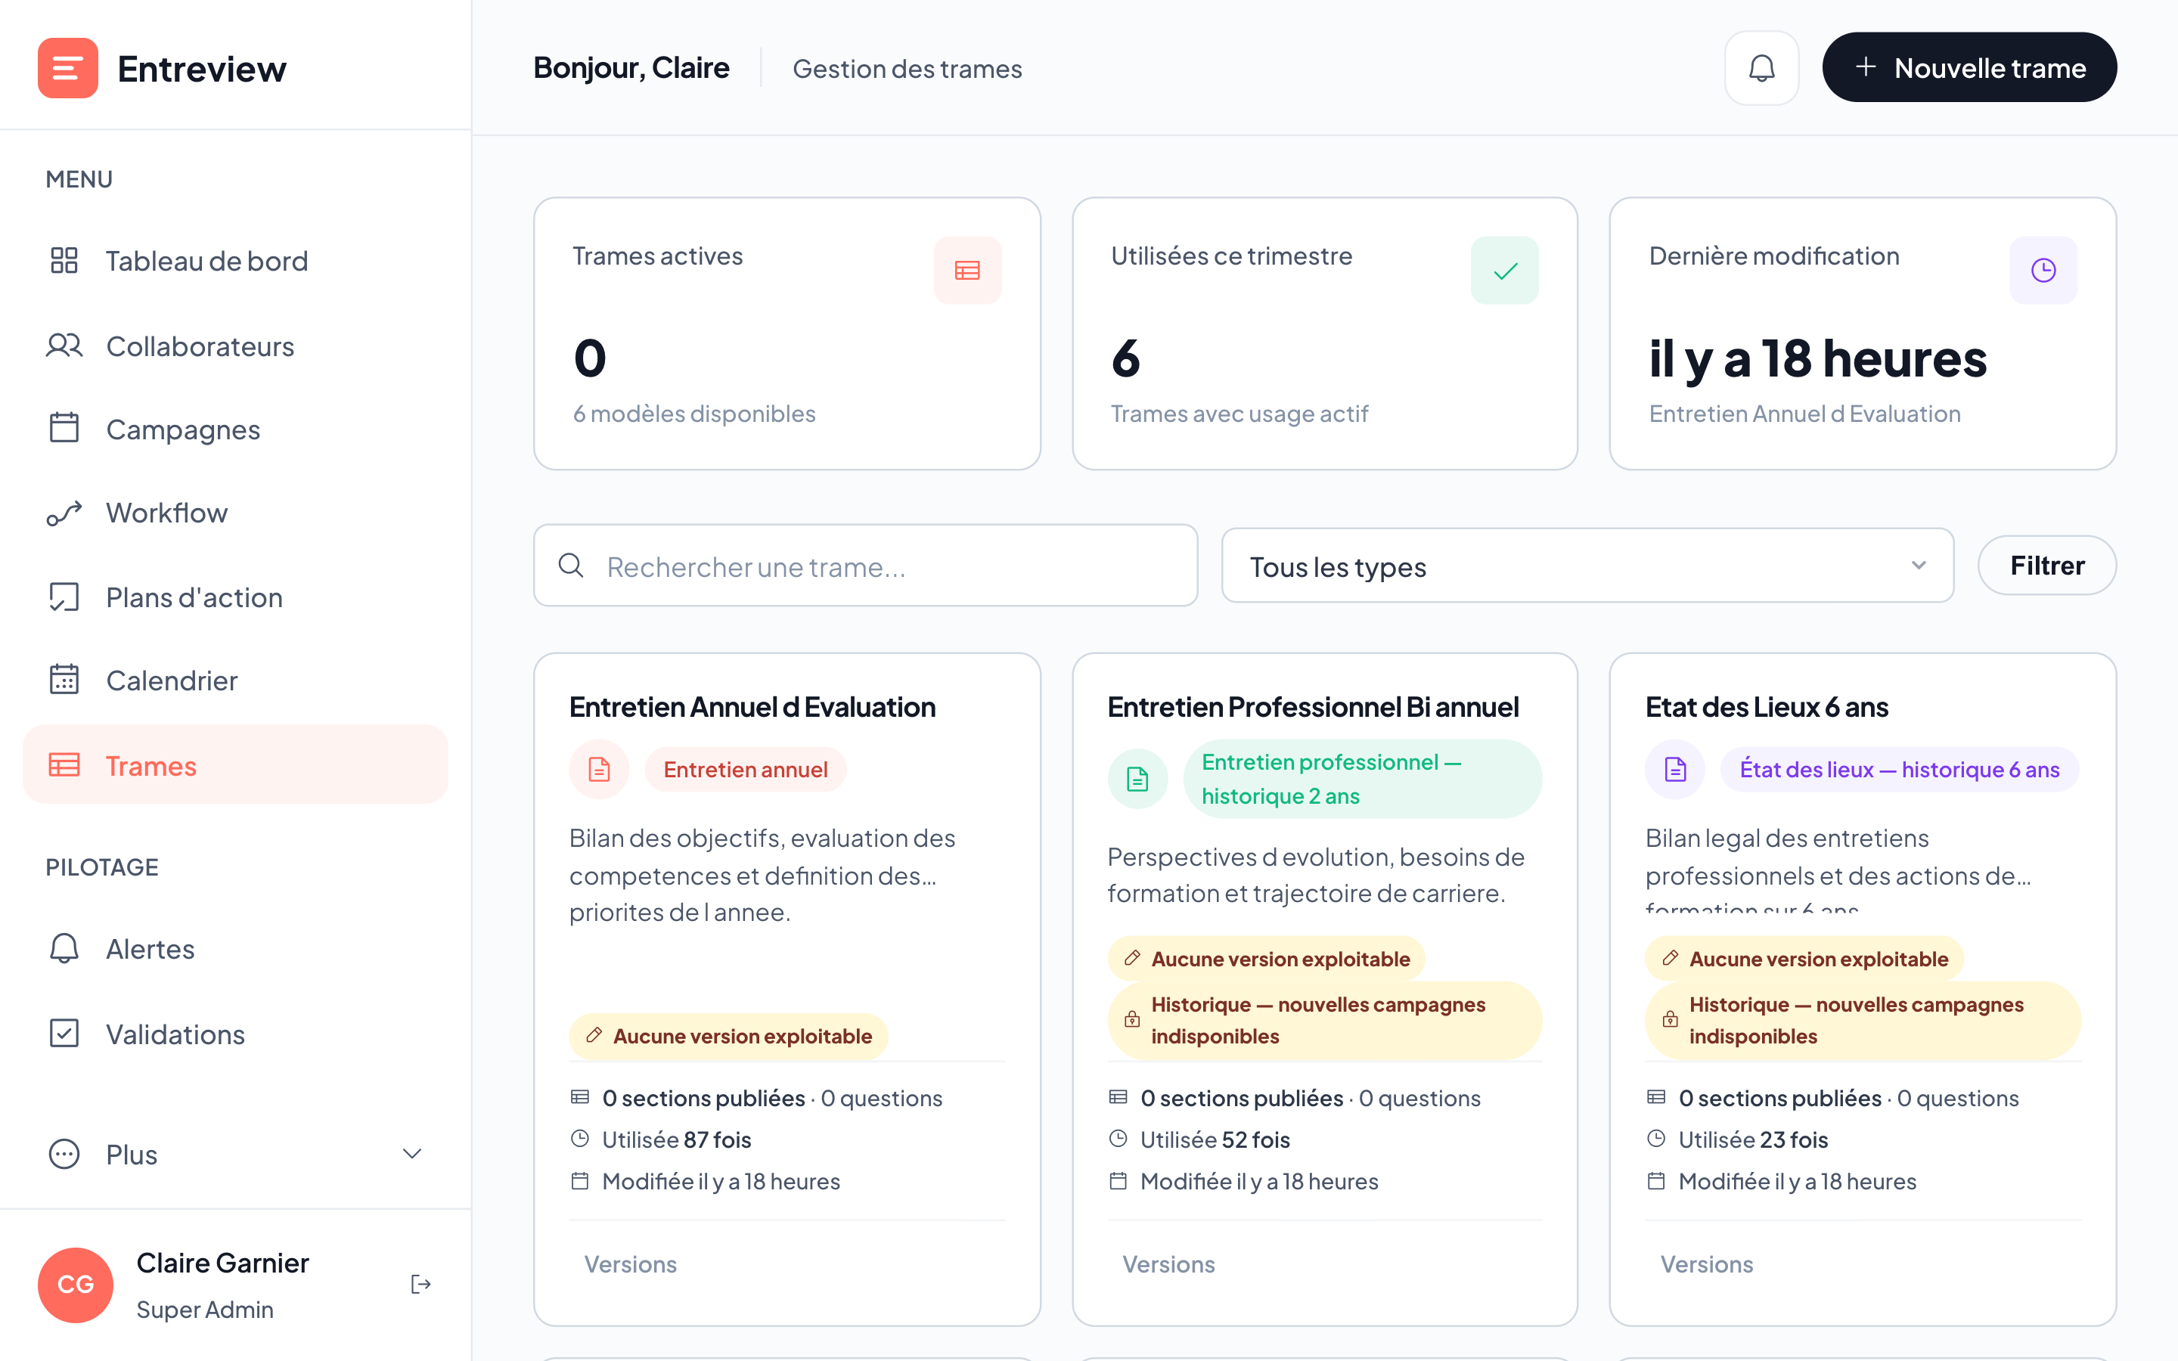Click the Trames table icon in sidebar
Screen dimensions: 2178x1361
(64, 765)
